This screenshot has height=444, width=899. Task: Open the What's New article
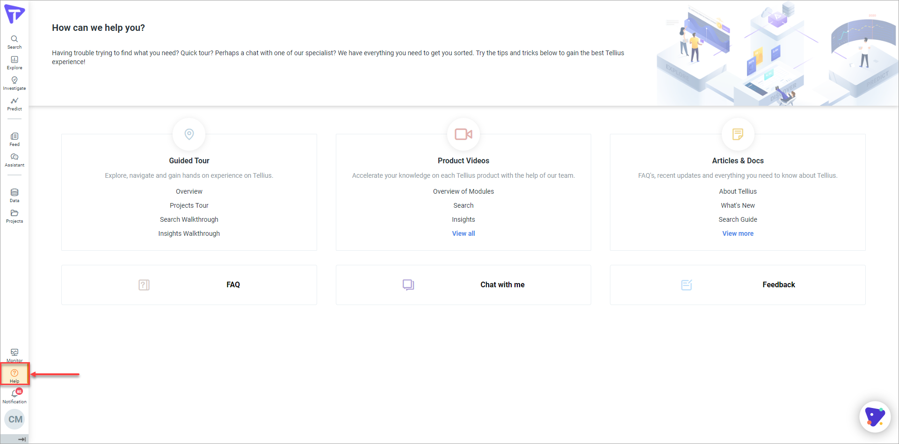[x=738, y=205]
